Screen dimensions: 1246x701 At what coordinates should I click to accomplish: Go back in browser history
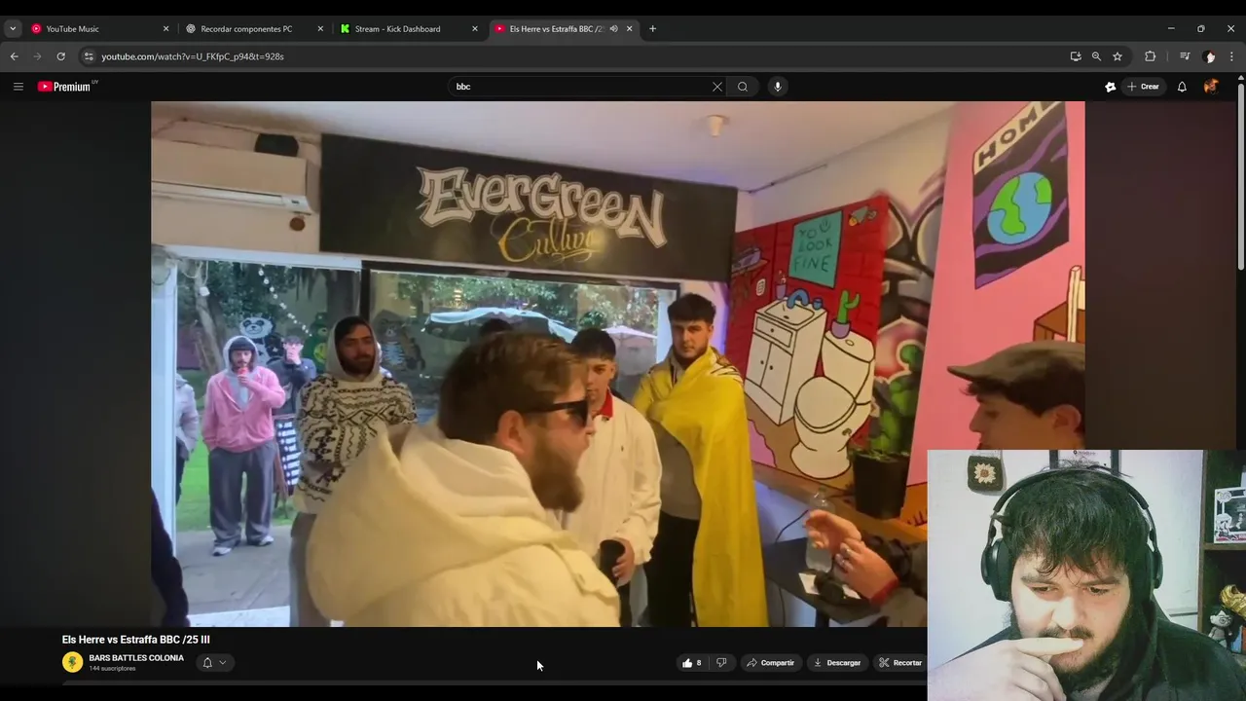point(15,56)
